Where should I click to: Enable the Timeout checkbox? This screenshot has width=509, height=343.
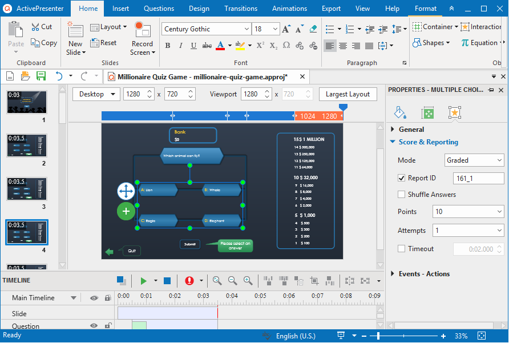[x=402, y=249]
